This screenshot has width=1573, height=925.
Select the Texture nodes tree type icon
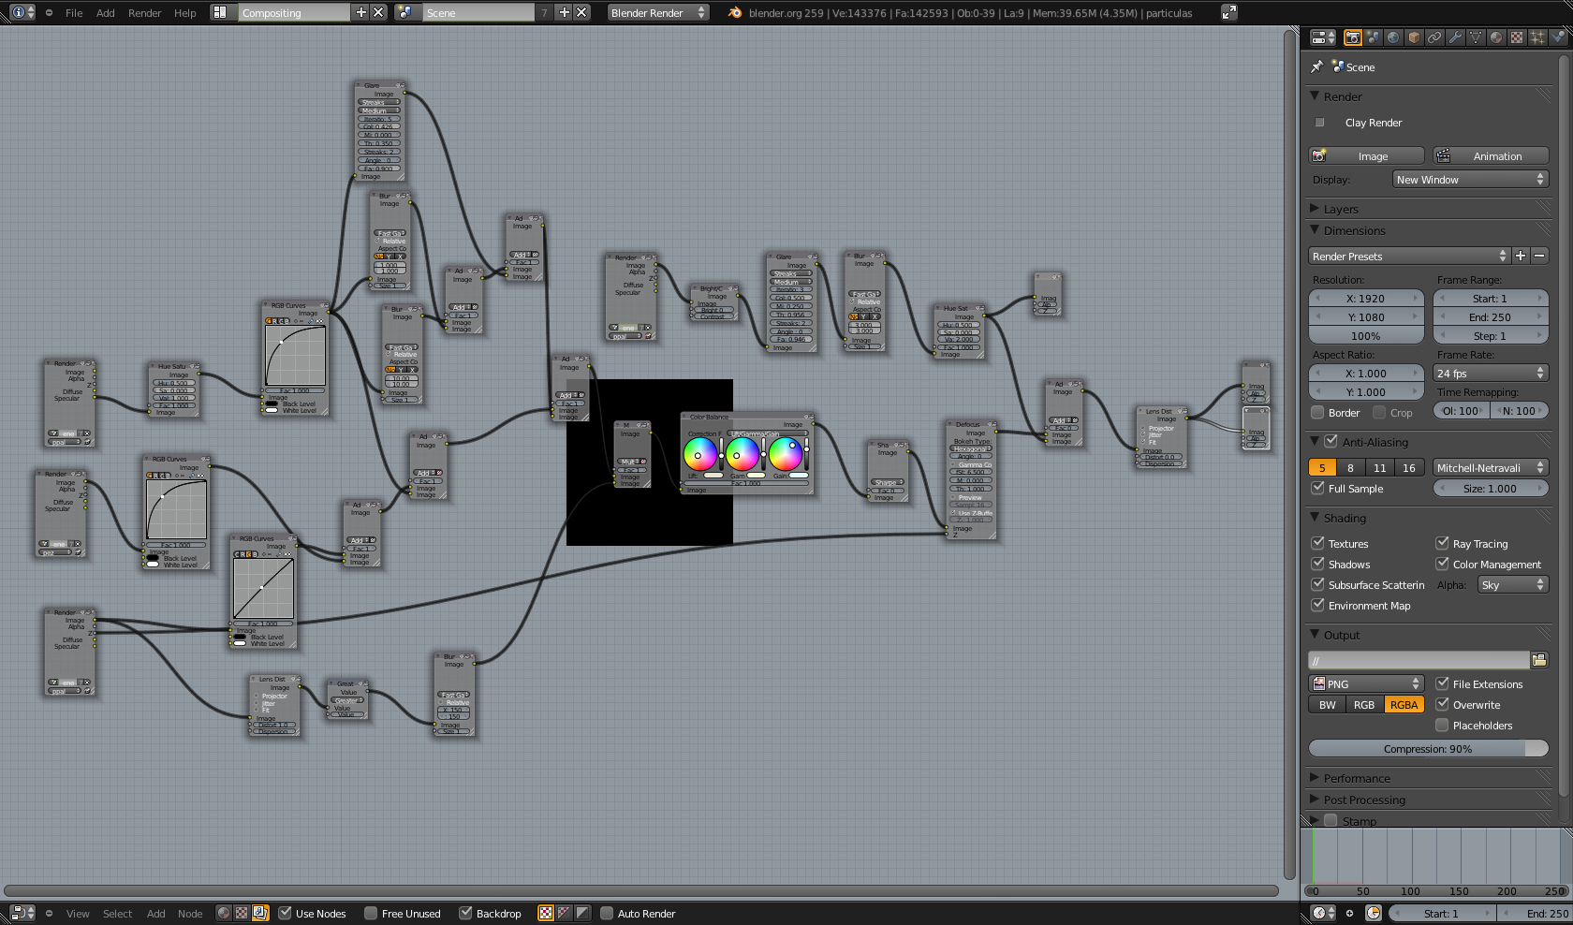pos(242,913)
